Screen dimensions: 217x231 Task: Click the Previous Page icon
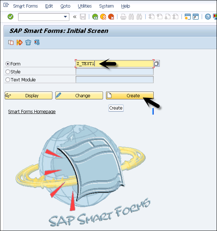[159, 17]
